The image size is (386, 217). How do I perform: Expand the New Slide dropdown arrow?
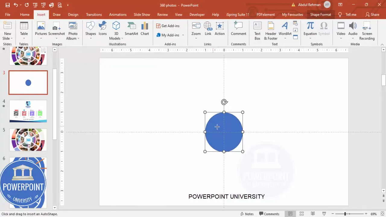[12, 39]
